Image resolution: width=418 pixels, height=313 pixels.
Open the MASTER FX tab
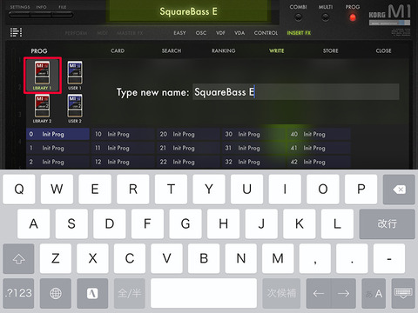130,33
